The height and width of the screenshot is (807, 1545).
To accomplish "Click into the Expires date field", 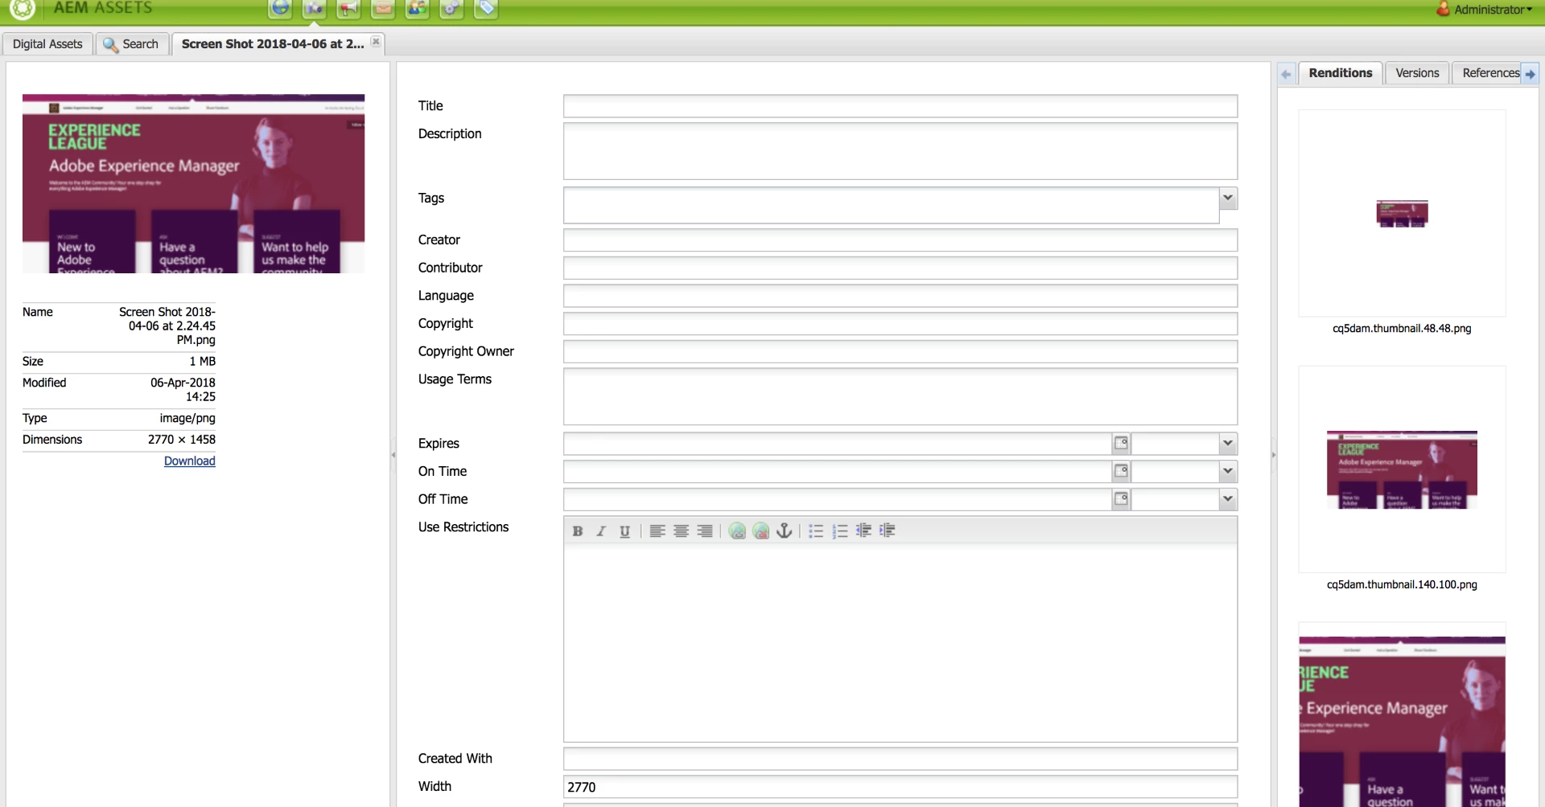I will (x=838, y=444).
